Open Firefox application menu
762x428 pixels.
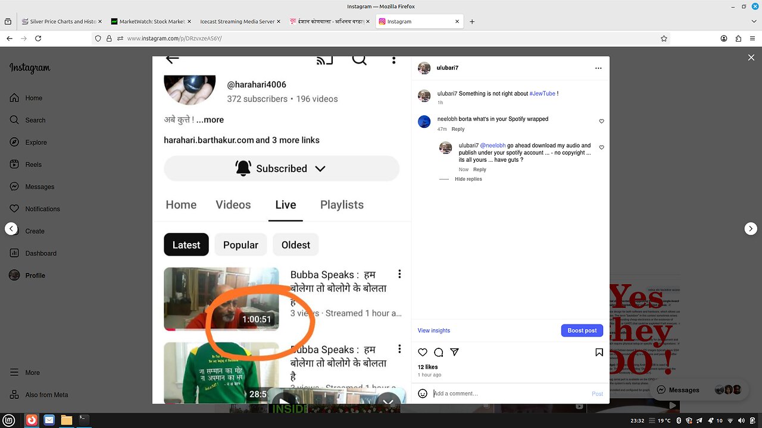tap(752, 38)
